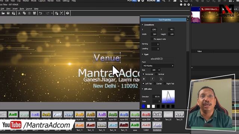Screen dimensions: 239x134
Task: Select the Venue text object on canvas
Action: coord(107,58)
